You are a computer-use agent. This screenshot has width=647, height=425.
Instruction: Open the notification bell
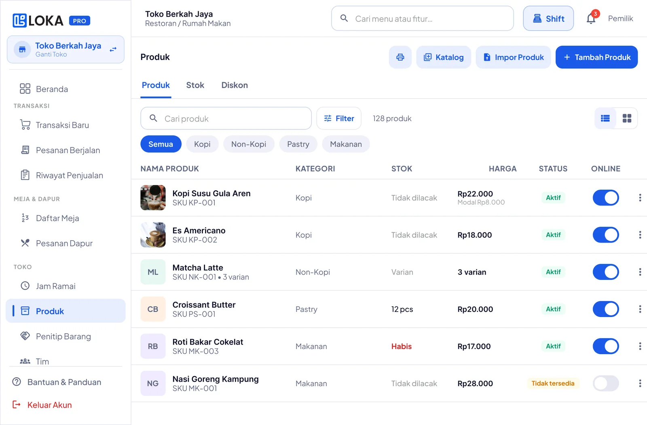click(x=591, y=18)
